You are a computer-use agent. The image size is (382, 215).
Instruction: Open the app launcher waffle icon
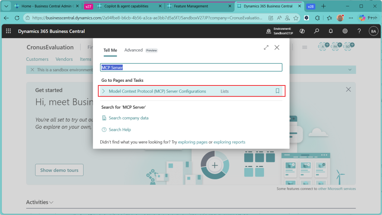point(9,31)
